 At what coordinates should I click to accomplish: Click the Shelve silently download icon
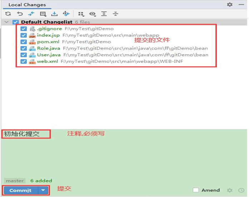(54, 14)
